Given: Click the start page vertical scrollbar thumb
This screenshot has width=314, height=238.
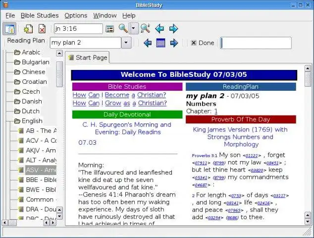Looking at the screenshot, I should (x=308, y=79).
